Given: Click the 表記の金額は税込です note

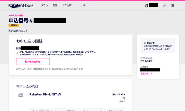Looking at the screenshot, I should (18, 30).
